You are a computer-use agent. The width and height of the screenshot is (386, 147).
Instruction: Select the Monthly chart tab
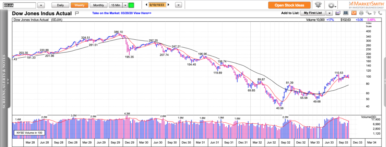[x=98, y=5]
